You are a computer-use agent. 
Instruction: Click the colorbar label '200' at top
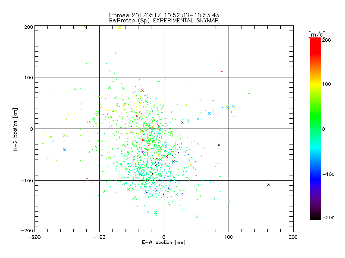[326, 40]
